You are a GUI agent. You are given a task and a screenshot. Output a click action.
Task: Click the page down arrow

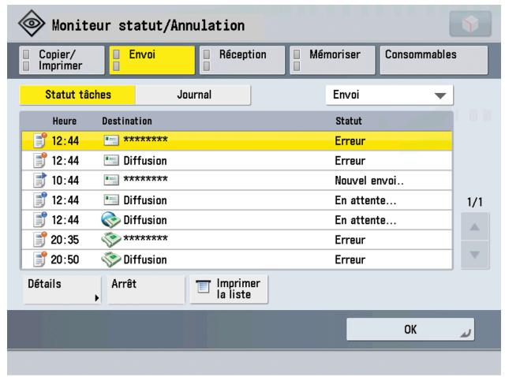point(475,255)
